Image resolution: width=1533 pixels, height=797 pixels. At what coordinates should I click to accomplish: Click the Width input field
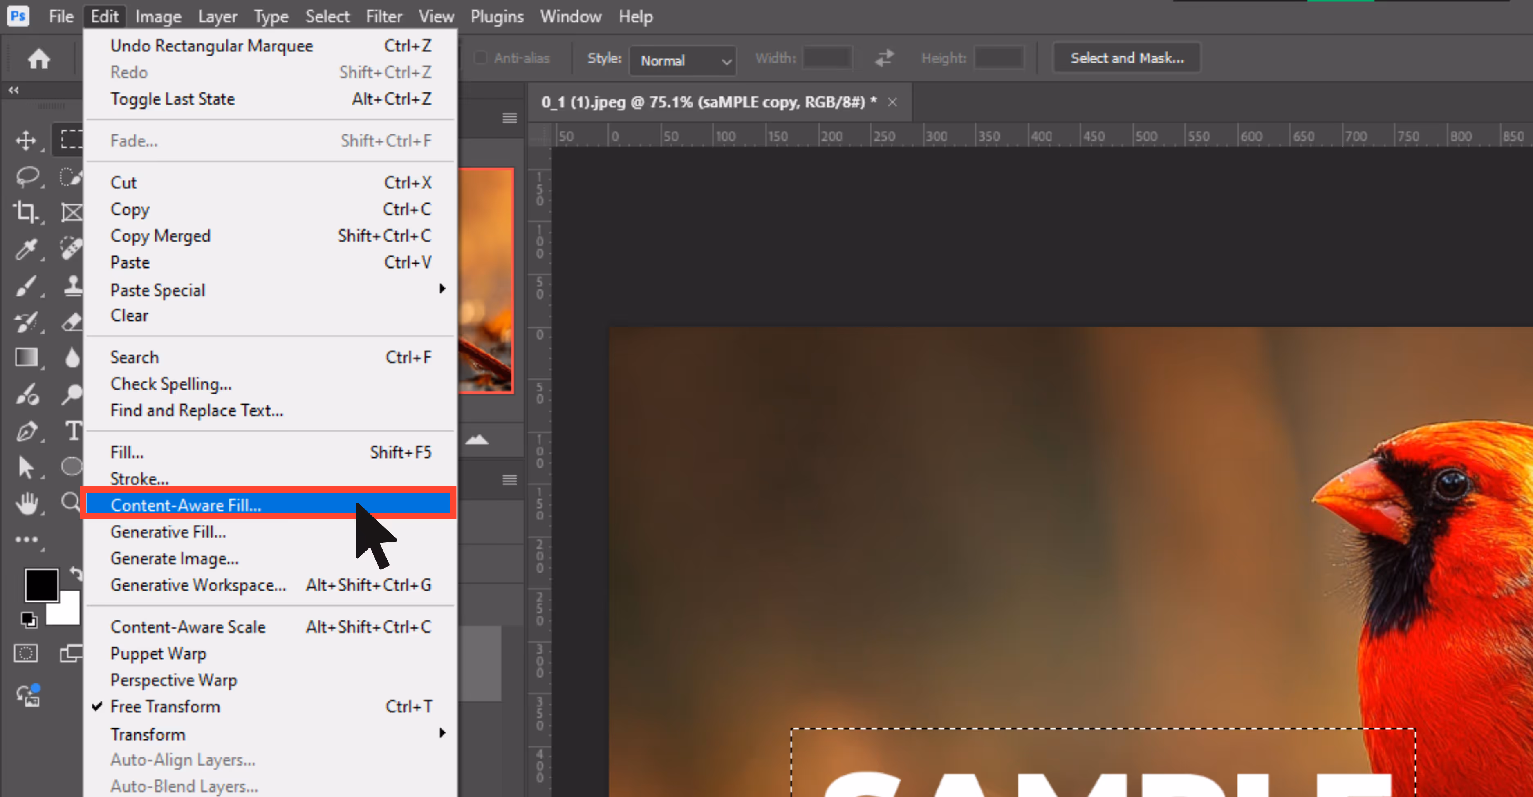pyautogui.click(x=827, y=58)
